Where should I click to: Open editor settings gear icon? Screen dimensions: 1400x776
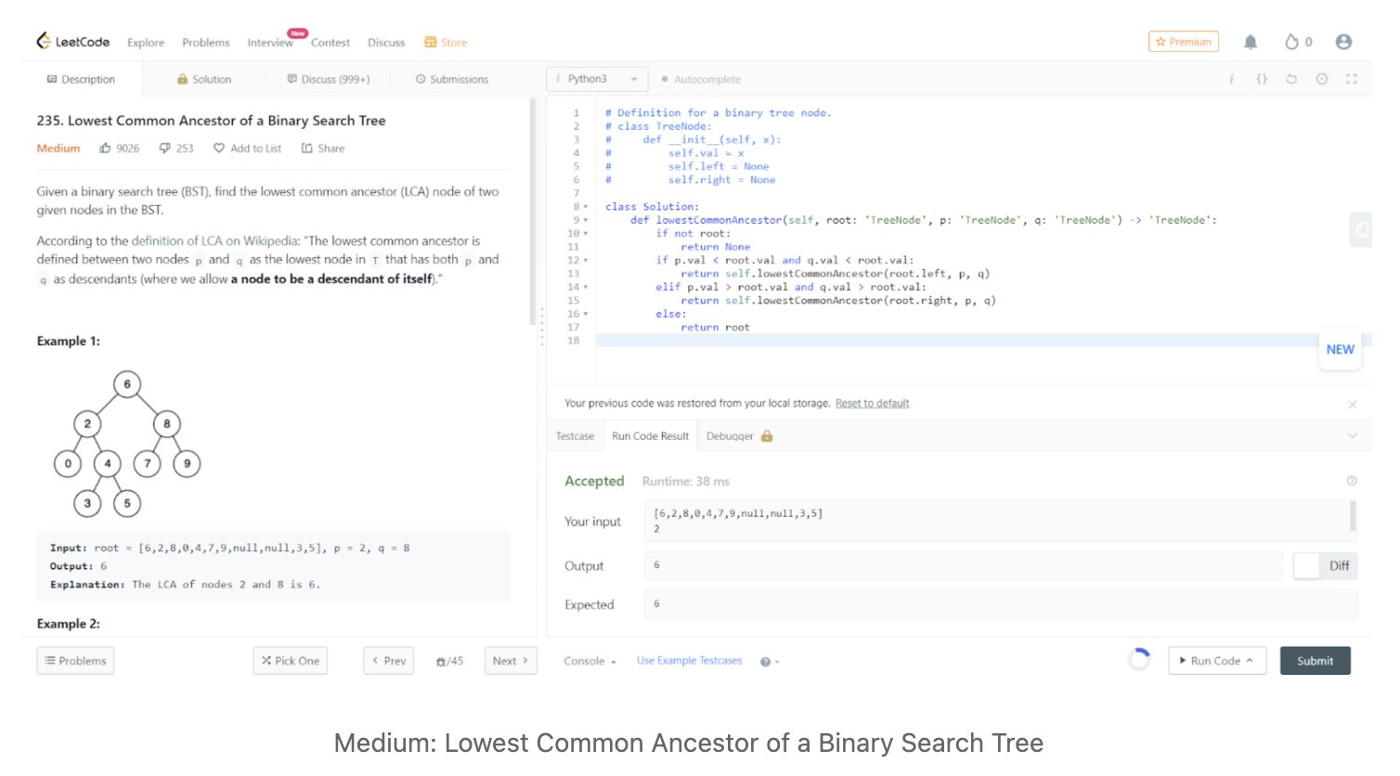tap(1321, 80)
